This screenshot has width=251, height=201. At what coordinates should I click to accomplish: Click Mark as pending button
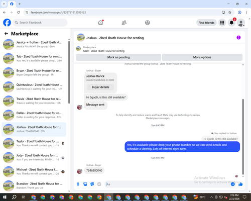118,57
